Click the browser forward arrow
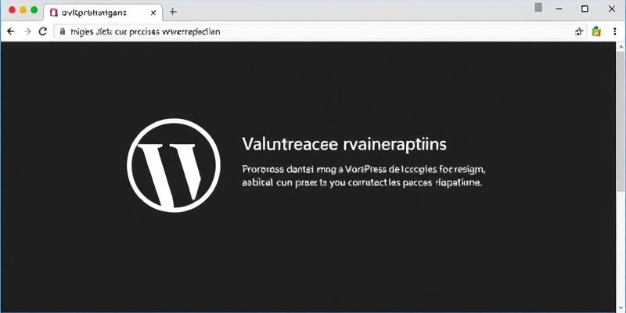 27,31
